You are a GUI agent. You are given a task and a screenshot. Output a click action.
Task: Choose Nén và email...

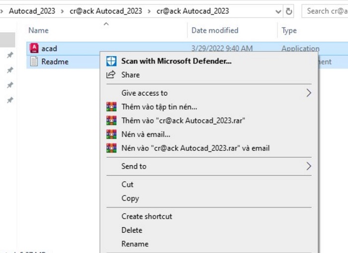[x=209, y=134]
